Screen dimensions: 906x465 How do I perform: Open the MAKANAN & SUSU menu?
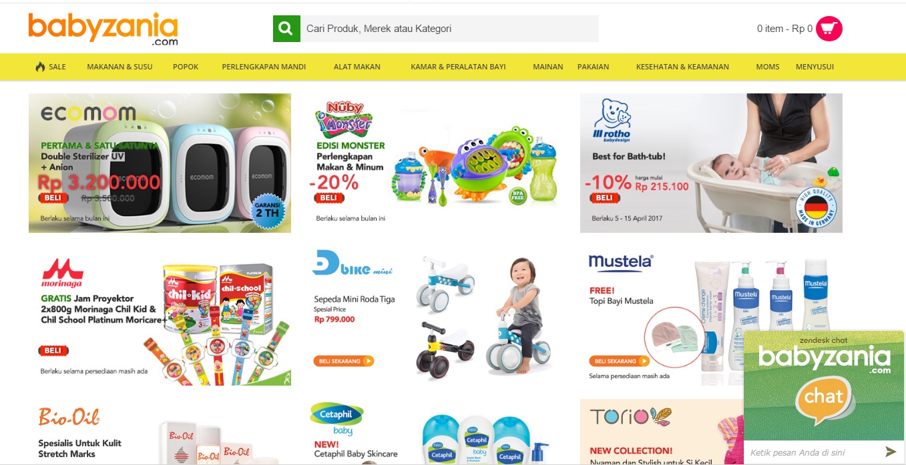tap(120, 67)
